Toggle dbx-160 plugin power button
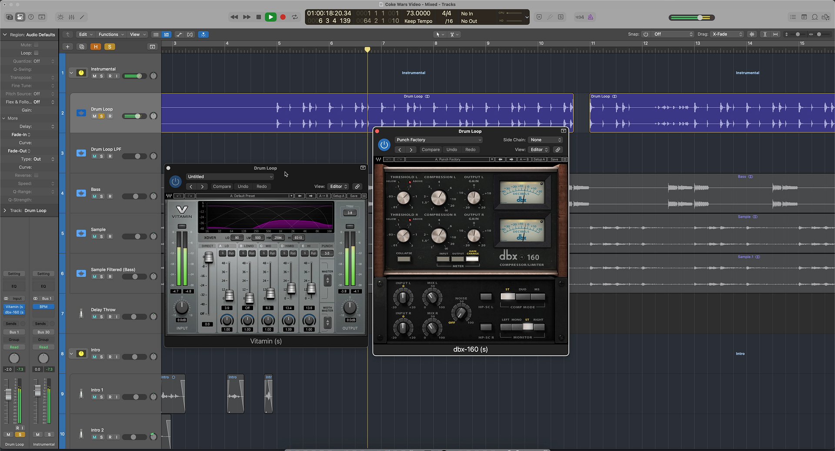This screenshot has width=835, height=451. pos(384,144)
